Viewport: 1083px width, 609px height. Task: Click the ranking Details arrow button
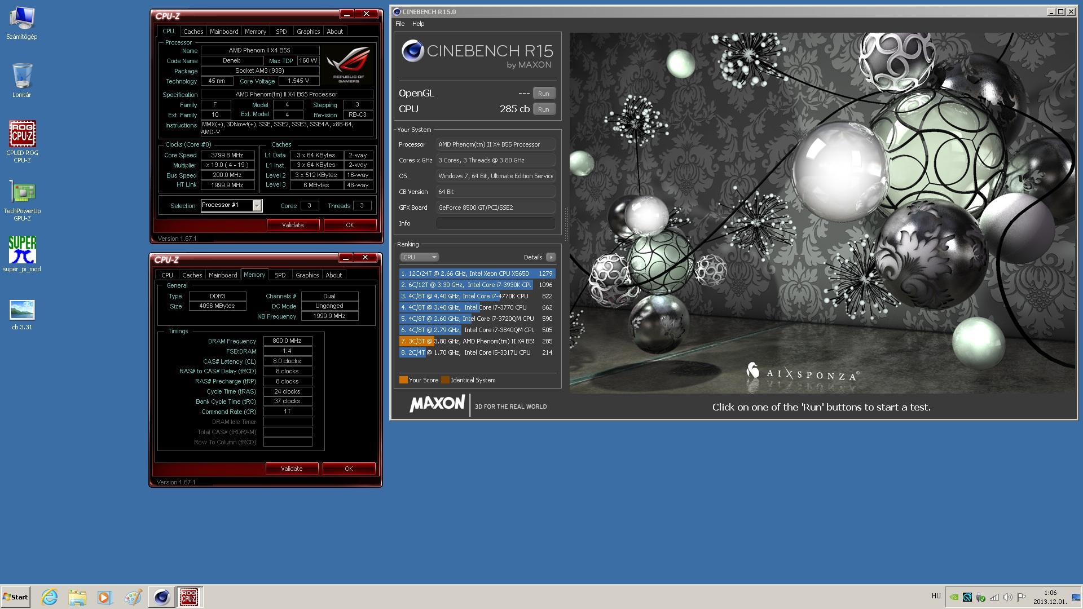click(x=551, y=257)
